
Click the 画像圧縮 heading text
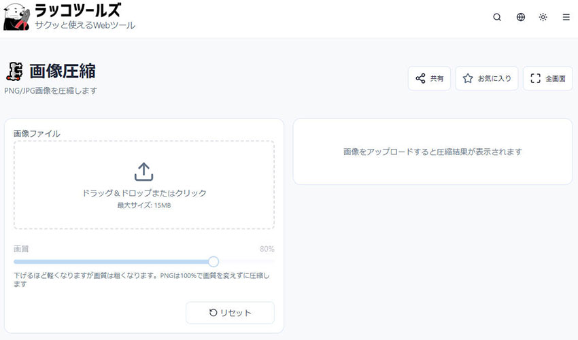(63, 71)
